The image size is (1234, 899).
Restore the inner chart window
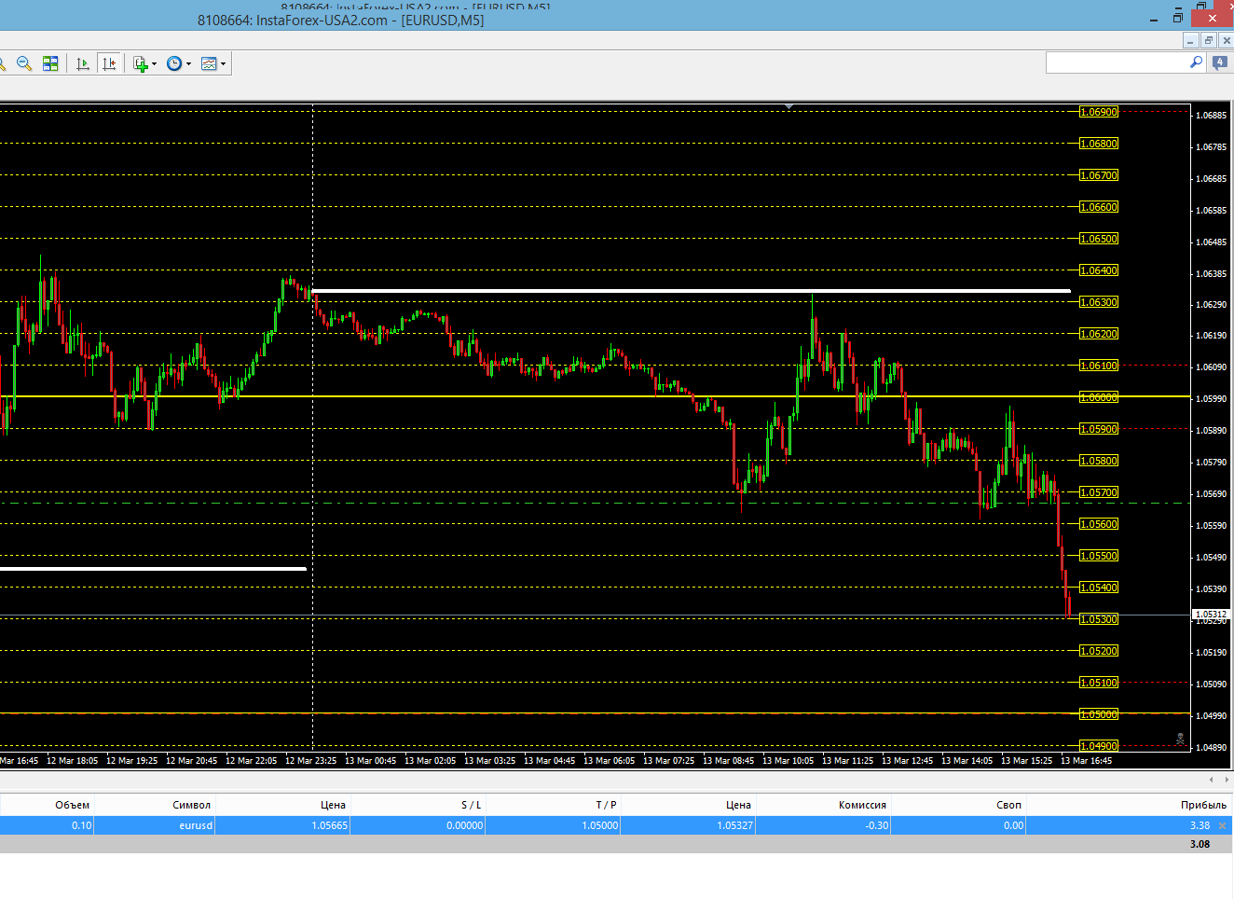coord(1209,40)
